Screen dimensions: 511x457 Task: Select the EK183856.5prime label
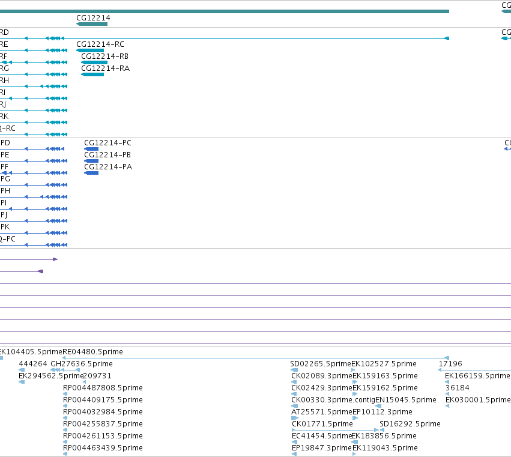tap(384, 436)
